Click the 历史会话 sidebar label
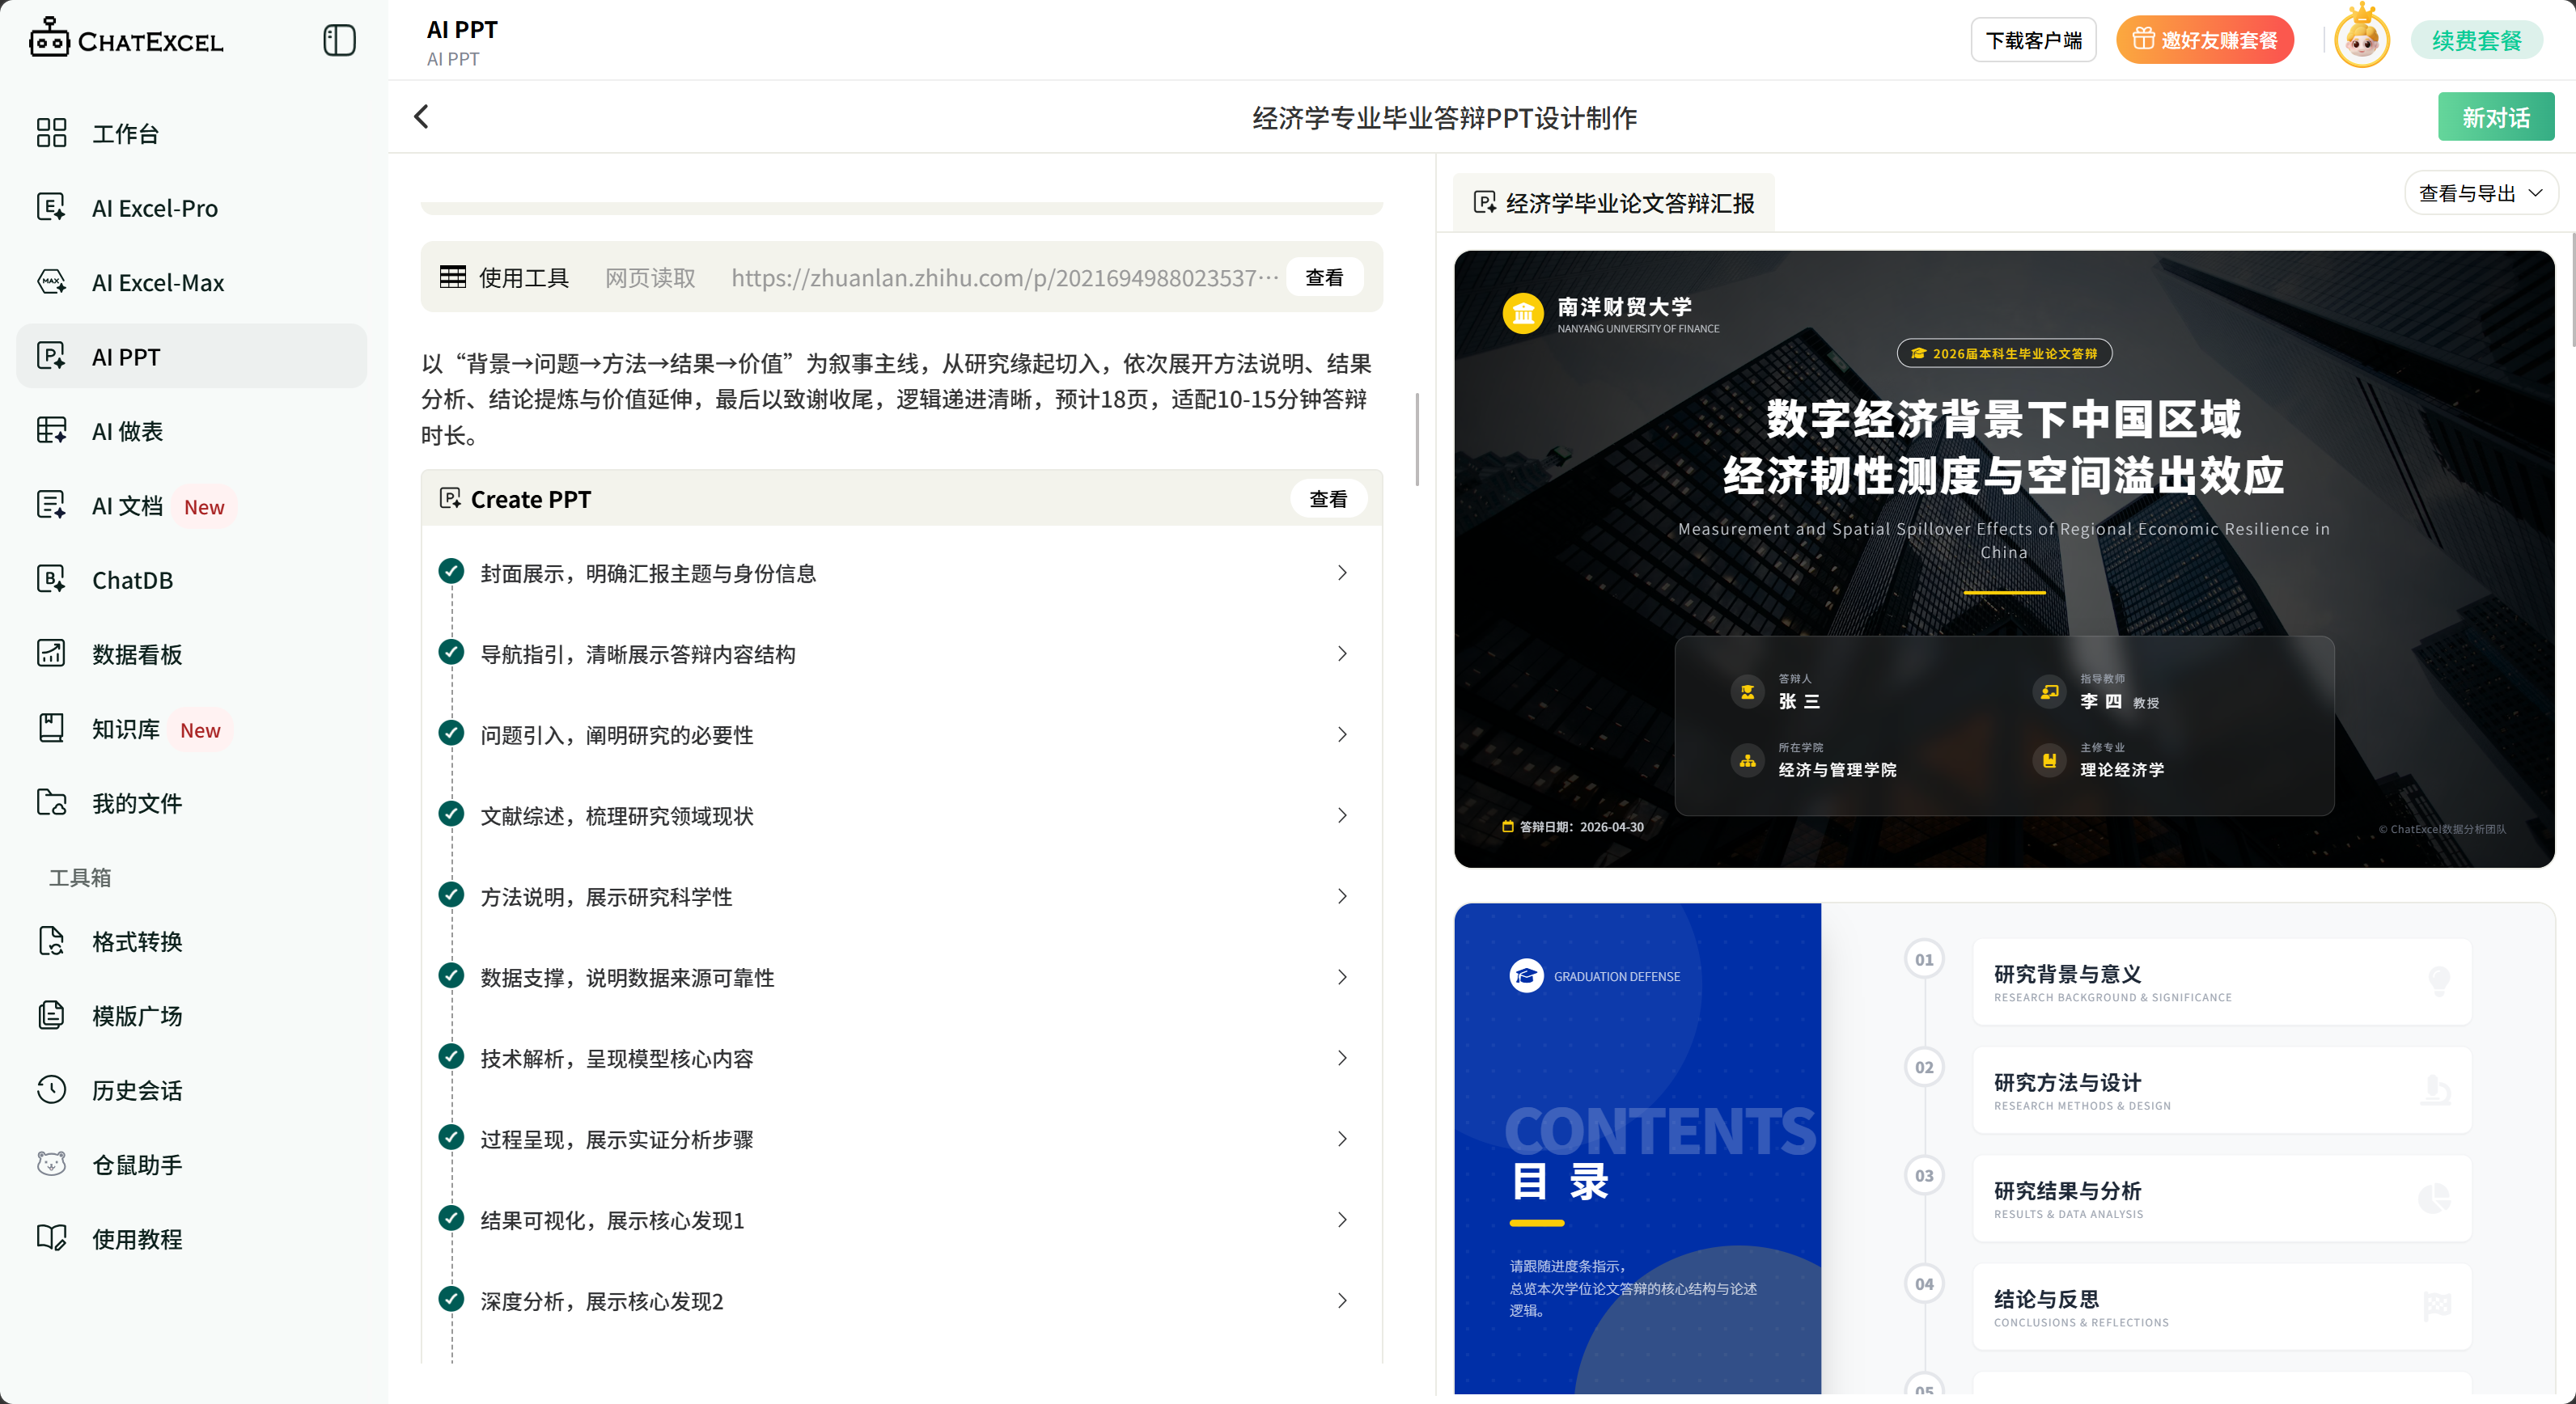The width and height of the screenshot is (2576, 1404). coord(137,1089)
